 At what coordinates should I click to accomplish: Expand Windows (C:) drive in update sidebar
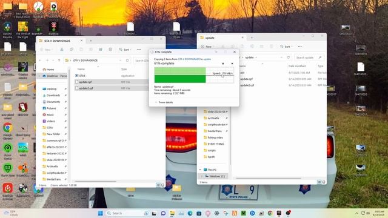[202, 176]
